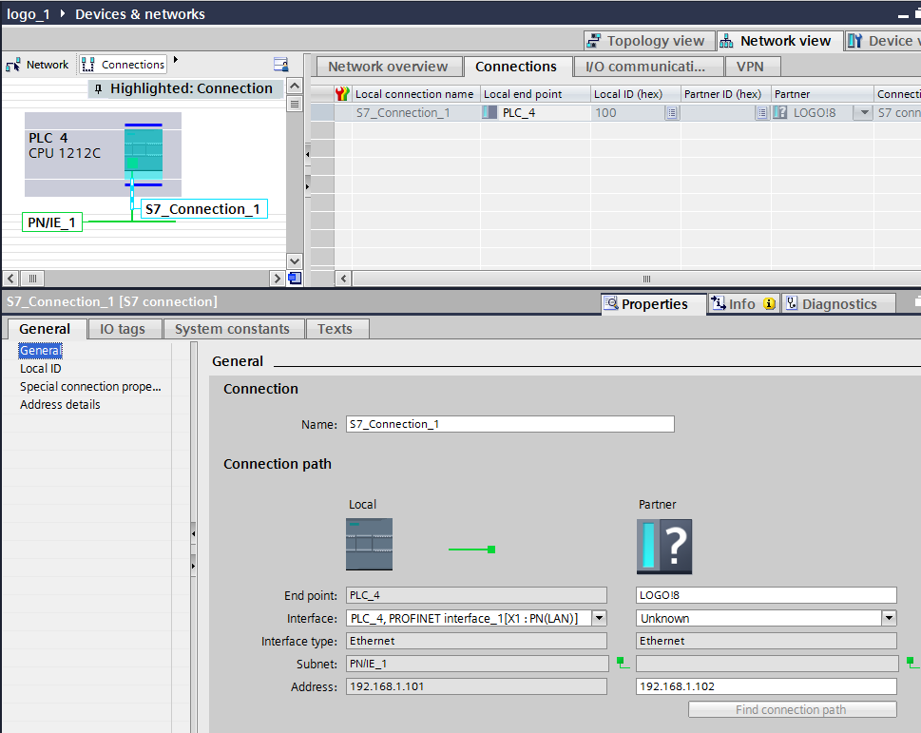Open the System constants tab
This screenshot has width=921, height=733.
(232, 329)
